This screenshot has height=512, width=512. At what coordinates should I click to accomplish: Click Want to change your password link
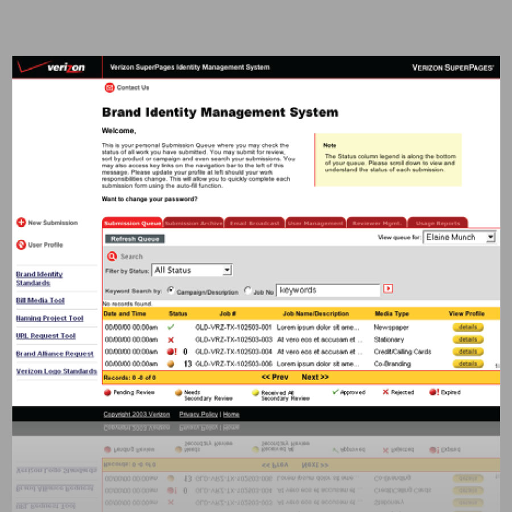tap(150, 199)
